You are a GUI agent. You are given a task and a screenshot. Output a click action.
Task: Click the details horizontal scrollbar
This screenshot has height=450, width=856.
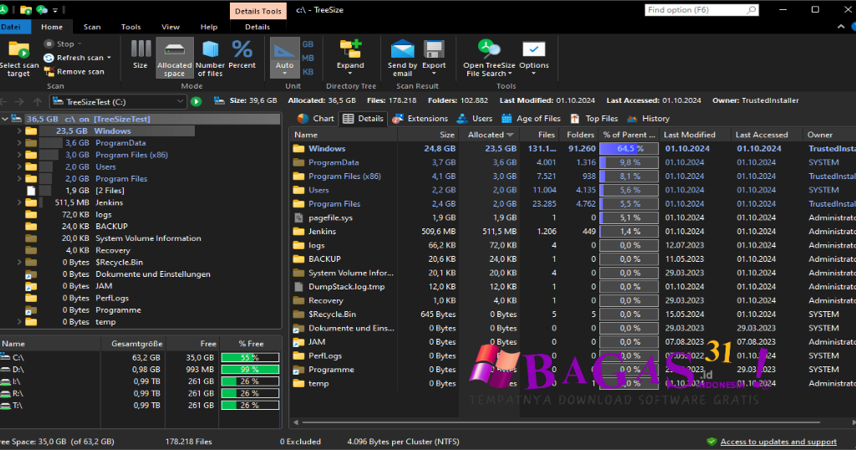pos(561,422)
